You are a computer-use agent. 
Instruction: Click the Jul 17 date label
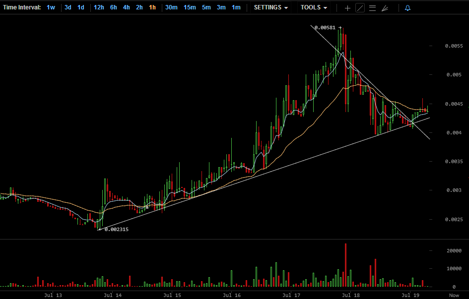point(291,295)
